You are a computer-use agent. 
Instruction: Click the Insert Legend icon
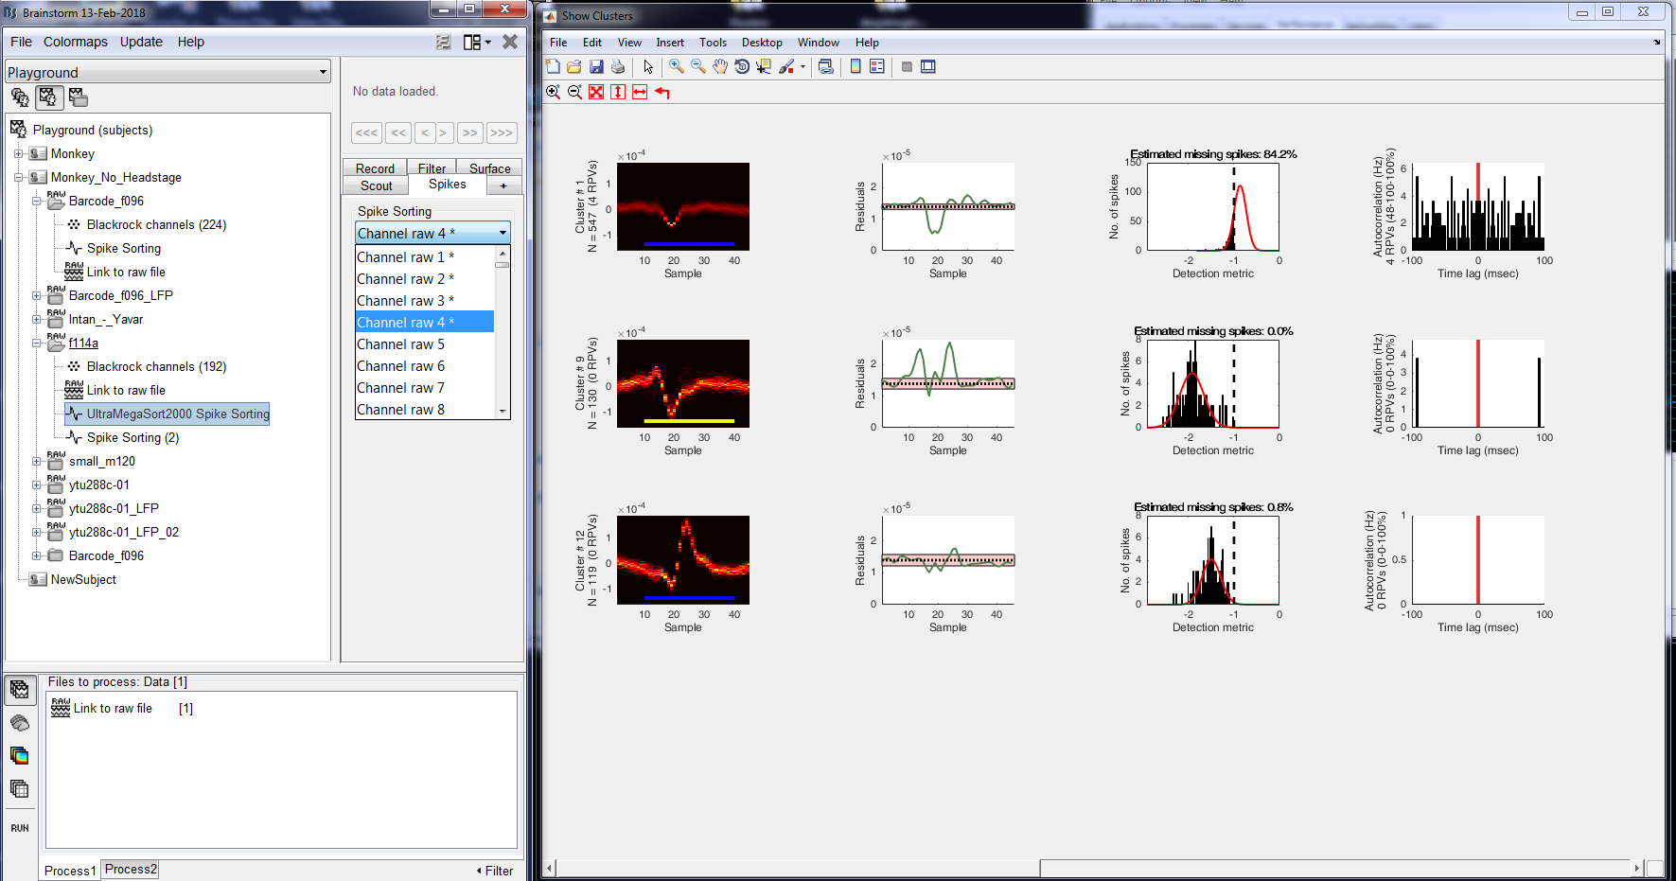[877, 66]
